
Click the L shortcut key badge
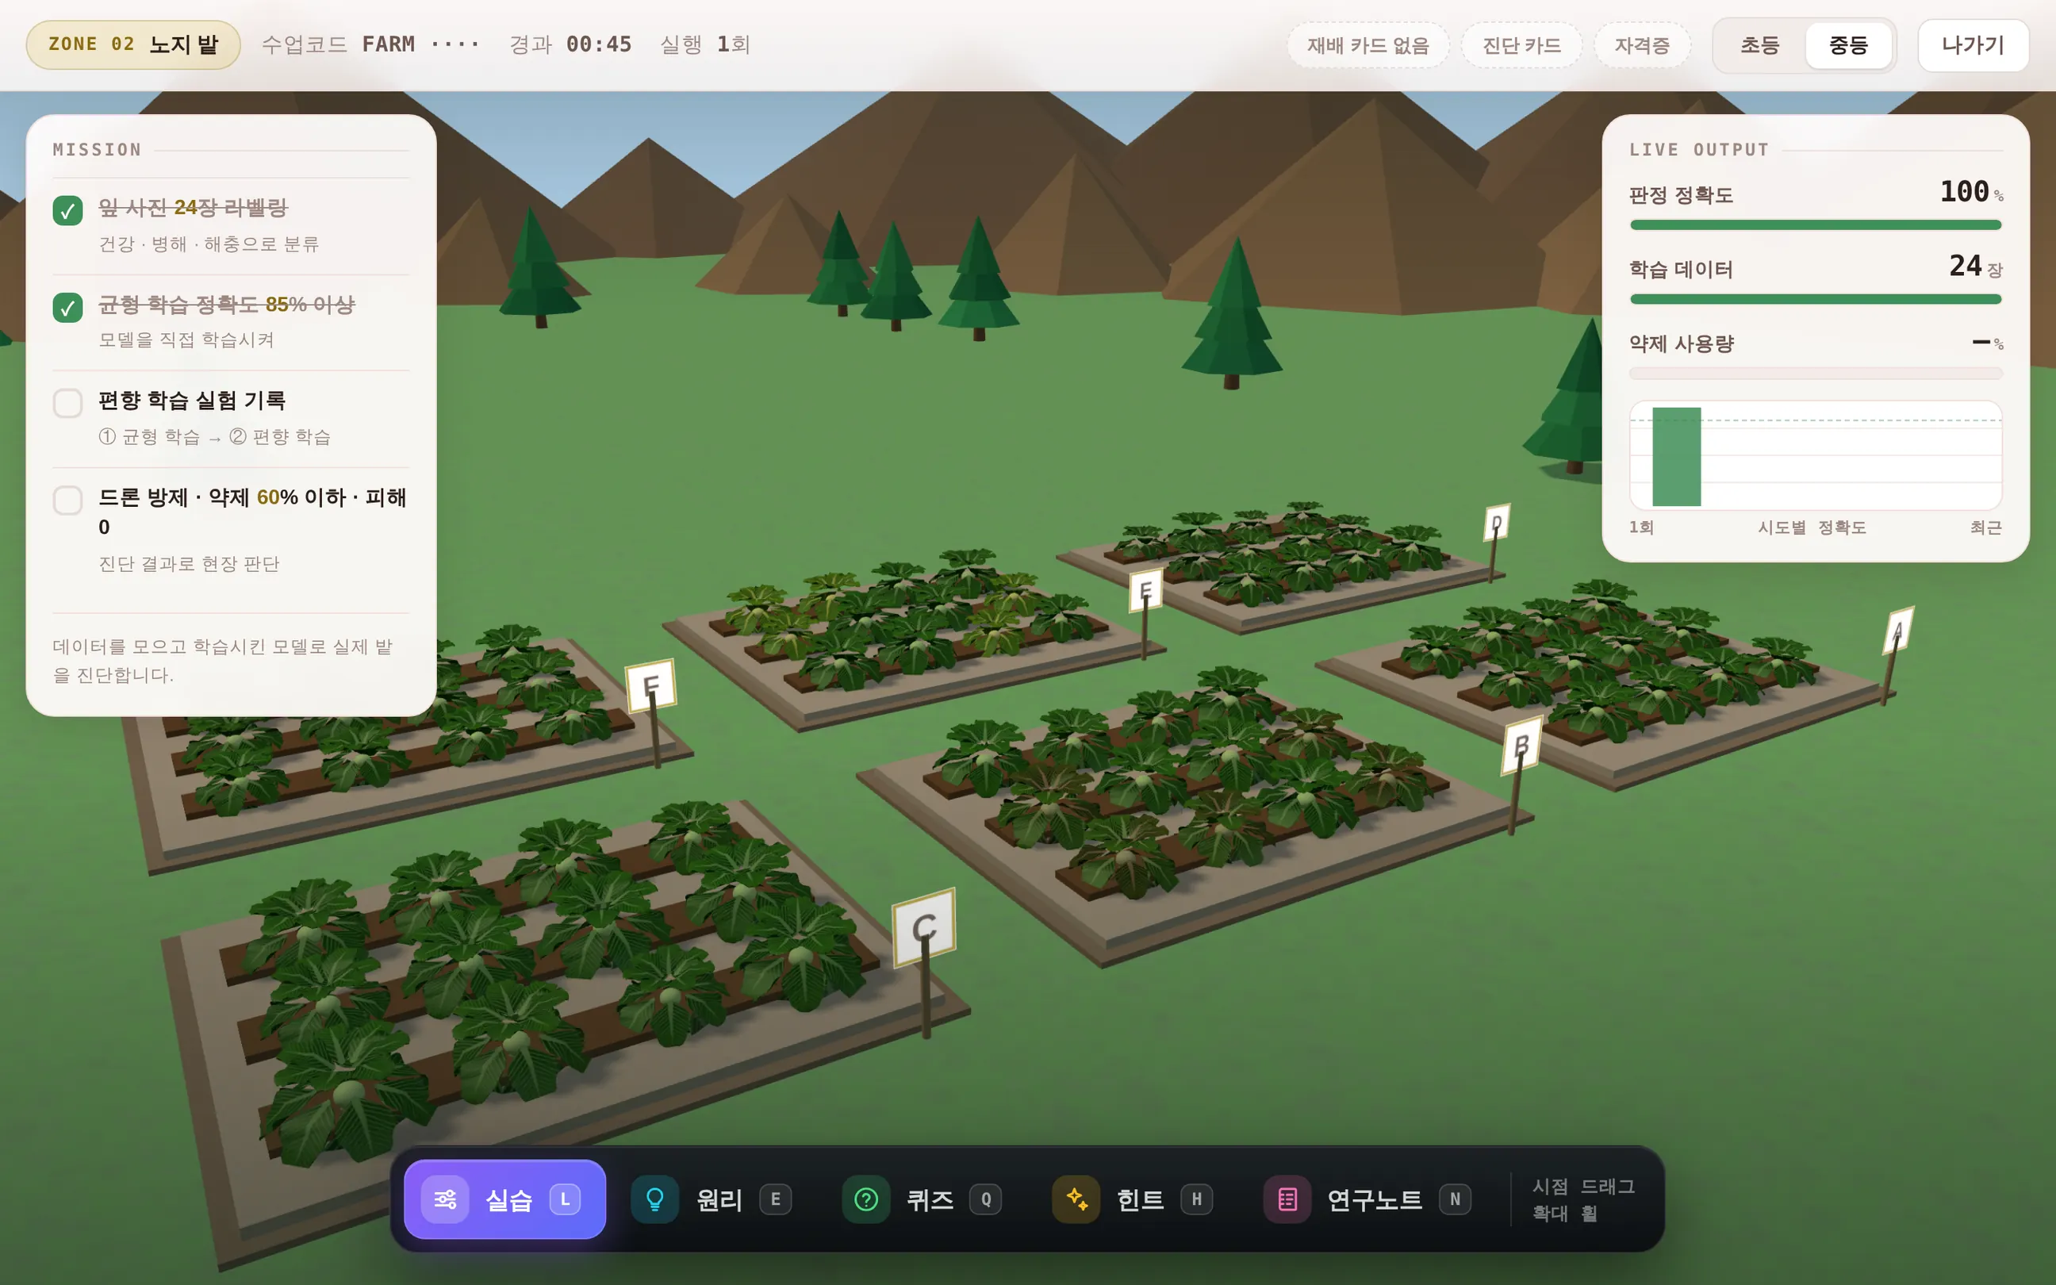coord(565,1199)
